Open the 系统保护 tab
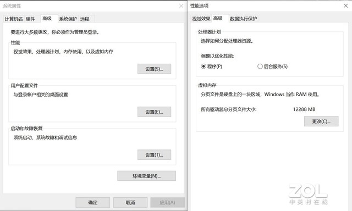The width and height of the screenshot is (352, 211). [68, 19]
